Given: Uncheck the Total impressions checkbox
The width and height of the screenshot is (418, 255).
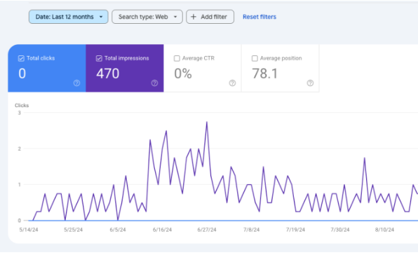Looking at the screenshot, I should tap(99, 58).
